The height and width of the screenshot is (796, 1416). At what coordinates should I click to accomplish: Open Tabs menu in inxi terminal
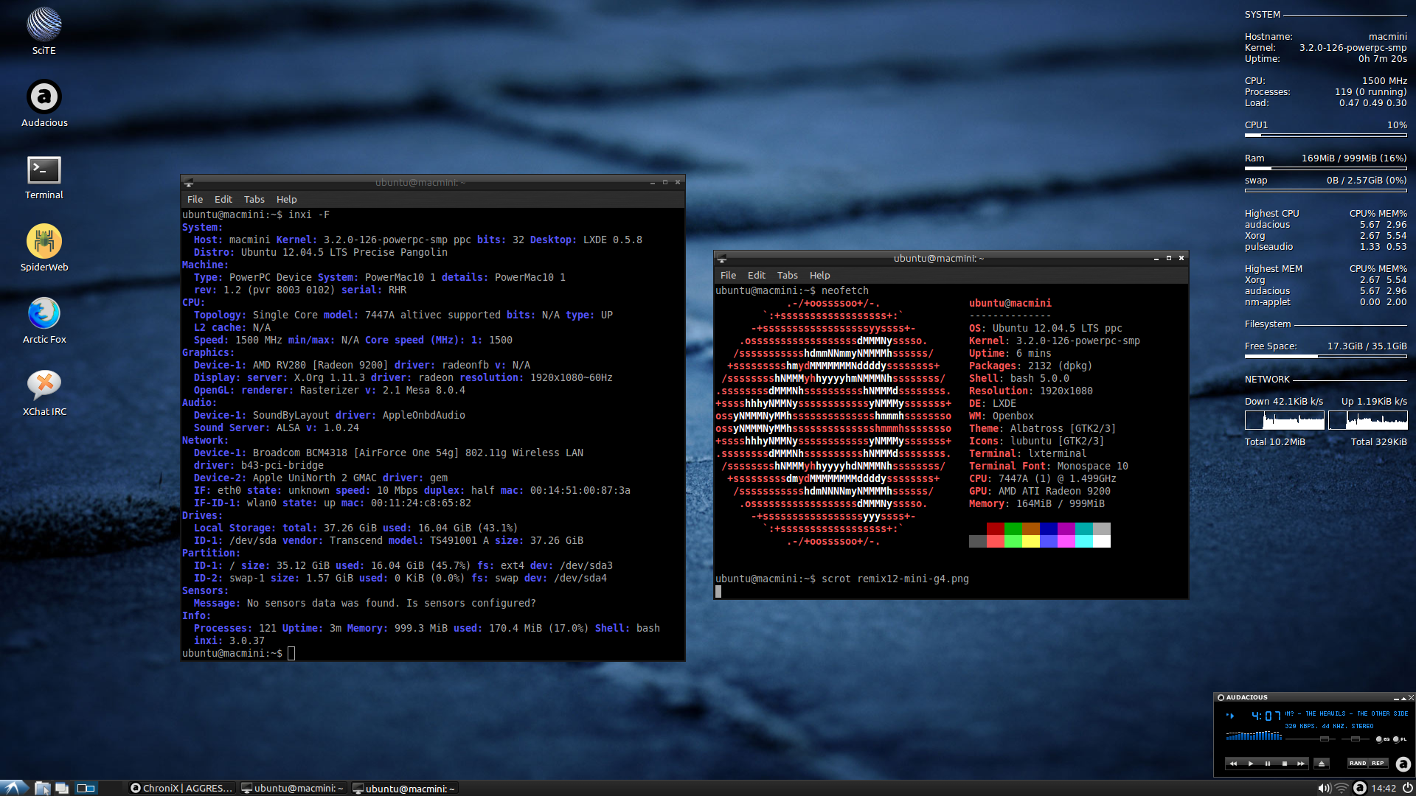[x=254, y=200]
